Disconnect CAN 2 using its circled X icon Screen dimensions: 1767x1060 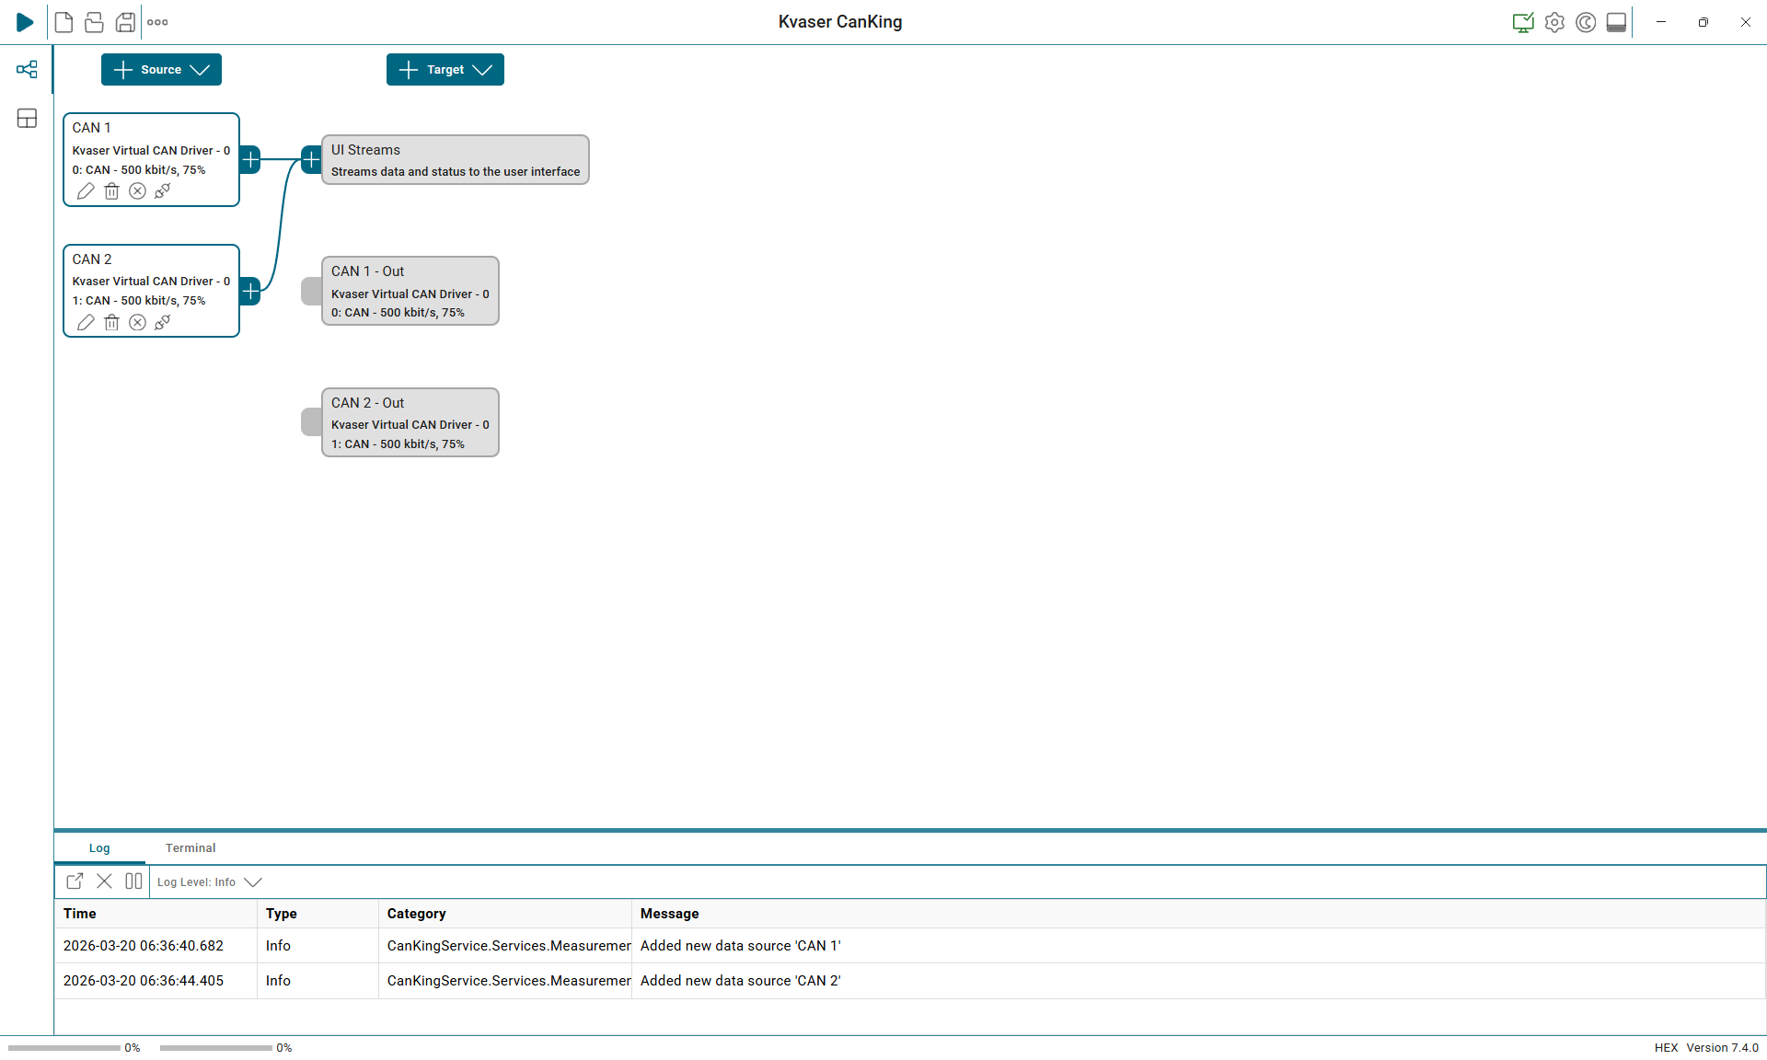pyautogui.click(x=138, y=322)
